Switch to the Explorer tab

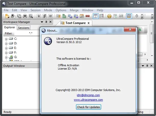10,27
